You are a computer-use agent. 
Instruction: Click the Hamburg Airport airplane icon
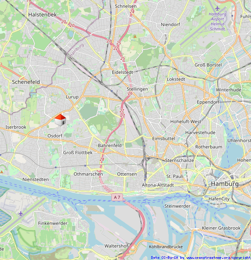[x=217, y=8]
